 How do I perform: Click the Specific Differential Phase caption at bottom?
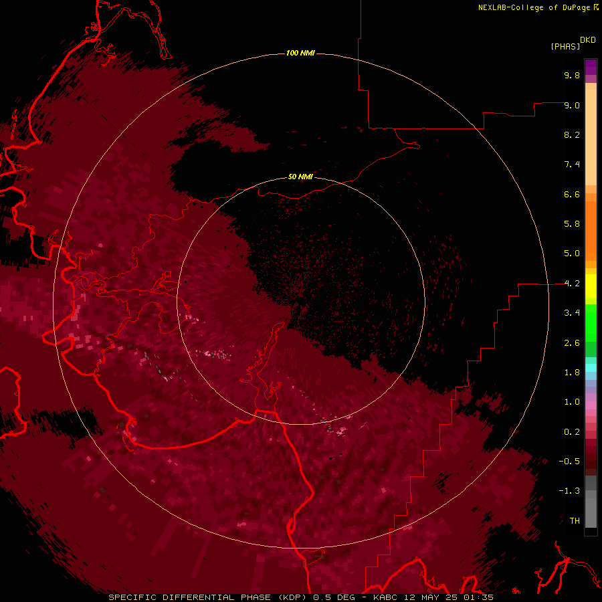point(301,597)
